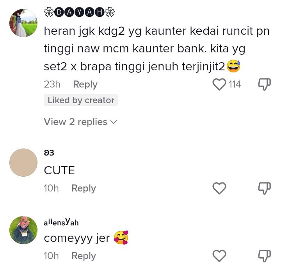Open the DAYAH username profile
Image resolution: width=281 pixels, height=272 pixels.
(x=79, y=12)
